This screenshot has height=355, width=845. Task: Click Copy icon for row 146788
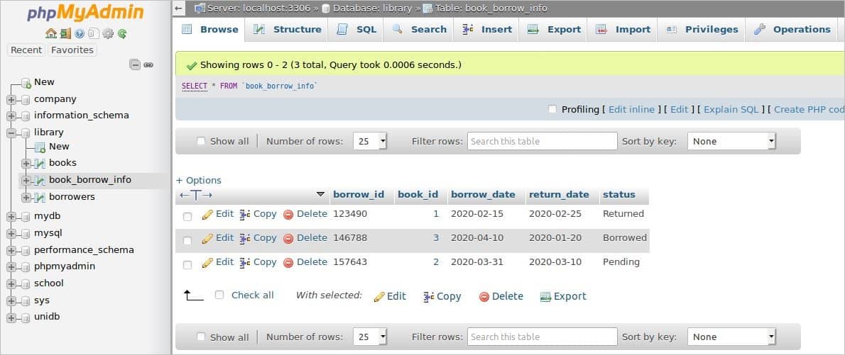coord(245,238)
